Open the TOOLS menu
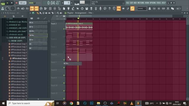189x106 pixels. 159,3
